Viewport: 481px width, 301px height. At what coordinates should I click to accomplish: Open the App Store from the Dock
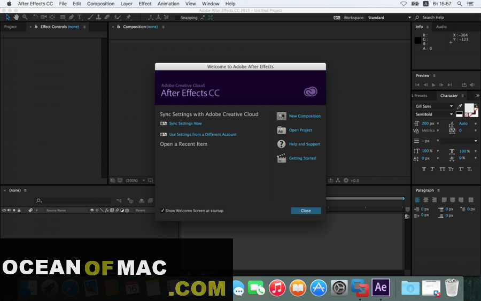click(x=319, y=288)
